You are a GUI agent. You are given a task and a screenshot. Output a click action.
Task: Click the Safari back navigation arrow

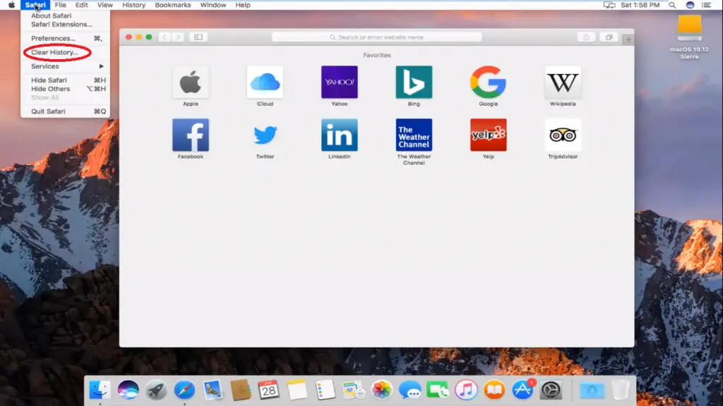point(165,37)
